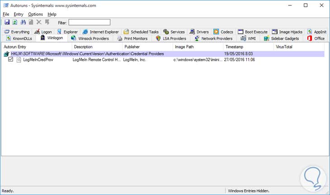Click the Jump to entry toolbar icon
Screen dimensions: 330x195
point(47,22)
